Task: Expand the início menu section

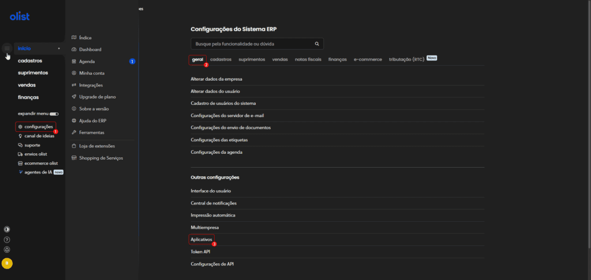Action: pos(39,48)
